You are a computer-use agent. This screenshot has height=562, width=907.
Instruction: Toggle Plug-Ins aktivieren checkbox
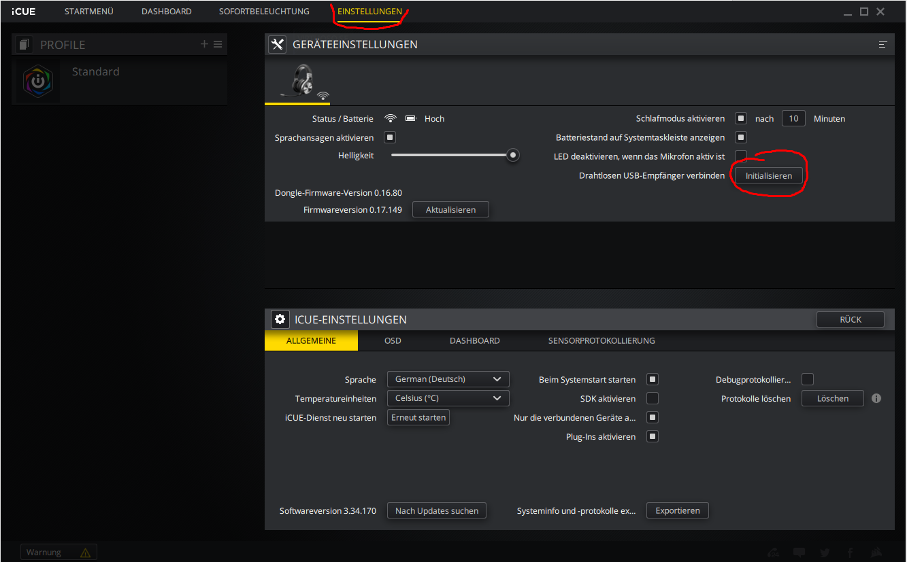click(x=653, y=436)
